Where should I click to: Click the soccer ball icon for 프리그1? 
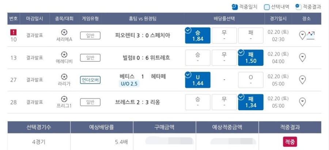(64, 99)
